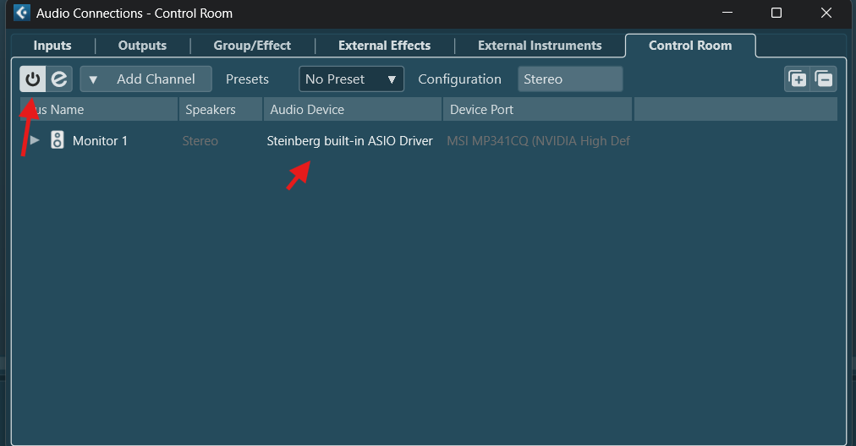856x446 pixels.
Task: Open the Add Channel dropdown arrow
Action: tap(94, 79)
